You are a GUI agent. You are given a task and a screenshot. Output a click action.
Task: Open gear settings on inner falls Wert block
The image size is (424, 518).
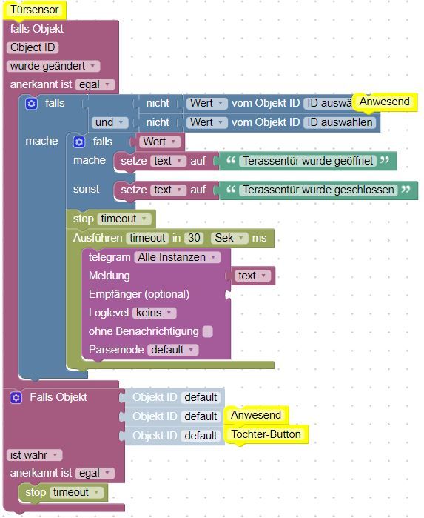[x=79, y=142]
